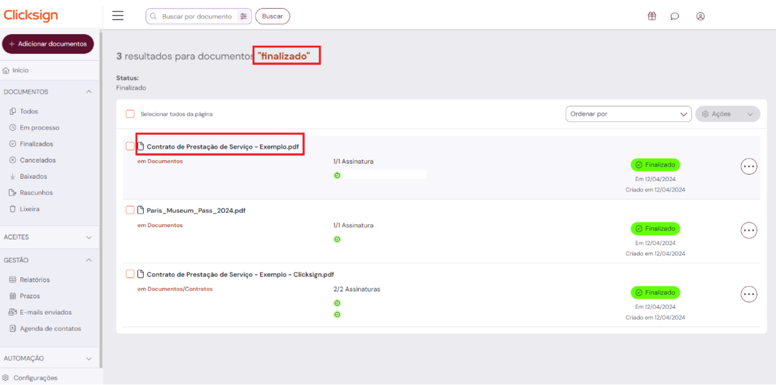Image resolution: width=776 pixels, height=385 pixels.
Task: Click the search filter options icon
Action: [x=243, y=16]
